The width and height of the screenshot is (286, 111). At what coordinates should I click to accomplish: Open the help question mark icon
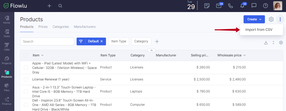(265, 6)
